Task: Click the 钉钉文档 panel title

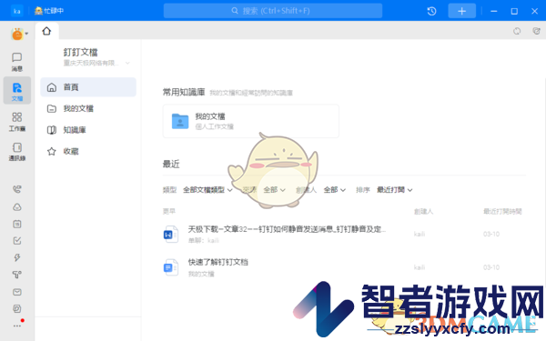Action: tap(80, 52)
